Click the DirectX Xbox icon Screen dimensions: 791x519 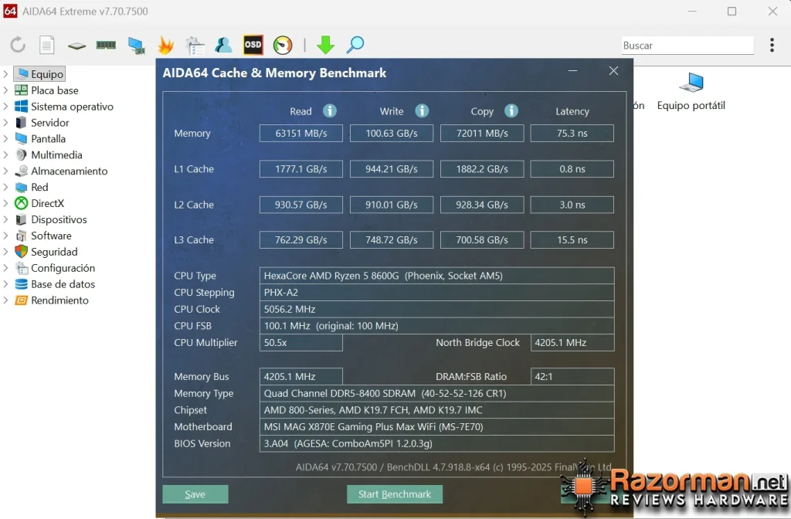(21, 203)
